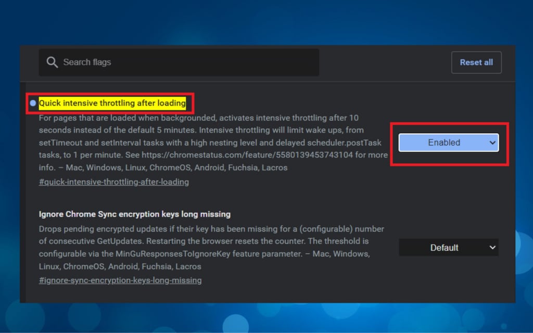This screenshot has height=333, width=533.
Task: Open the Enabled dropdown
Action: click(x=448, y=143)
